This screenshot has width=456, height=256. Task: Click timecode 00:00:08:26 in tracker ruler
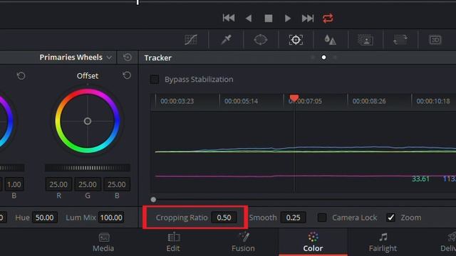tap(369, 101)
